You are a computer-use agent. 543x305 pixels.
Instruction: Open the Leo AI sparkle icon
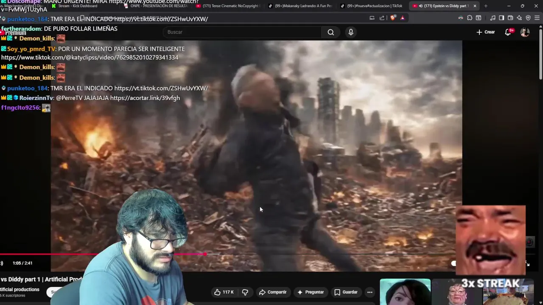tap(519, 18)
